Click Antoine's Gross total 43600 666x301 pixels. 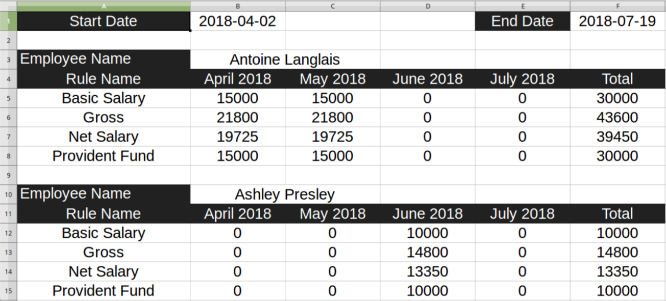tap(618, 118)
